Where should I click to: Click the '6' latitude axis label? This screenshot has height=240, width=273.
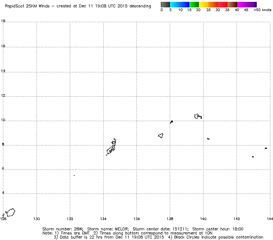point(3,168)
